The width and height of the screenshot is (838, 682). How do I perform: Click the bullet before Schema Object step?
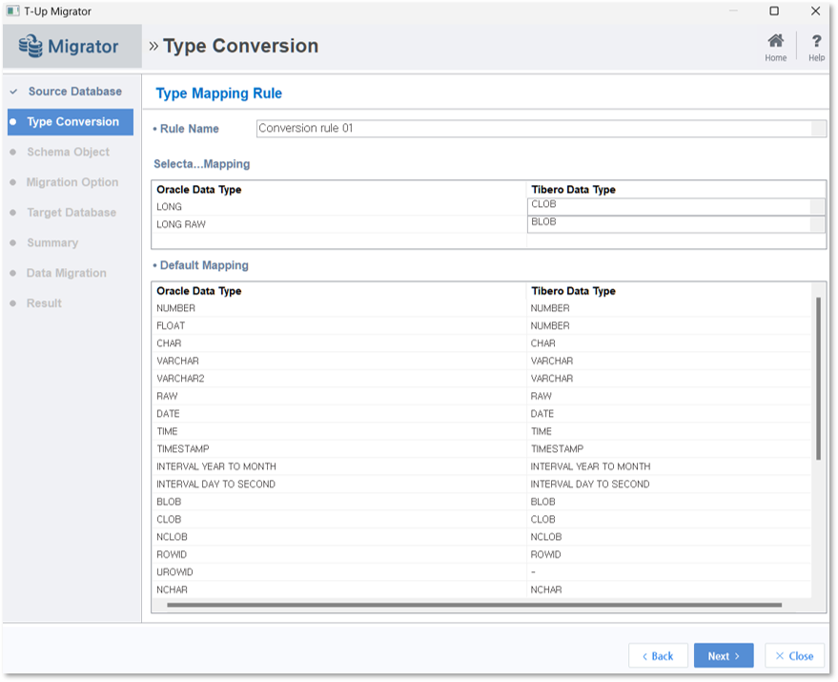pyautogui.click(x=13, y=152)
